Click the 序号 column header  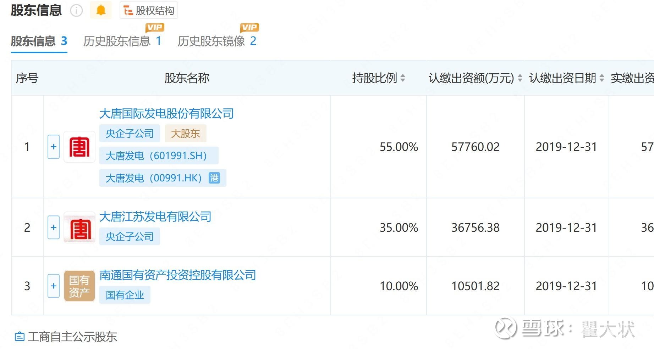click(27, 78)
